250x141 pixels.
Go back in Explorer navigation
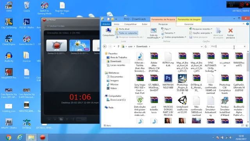pyautogui.click(x=105, y=47)
